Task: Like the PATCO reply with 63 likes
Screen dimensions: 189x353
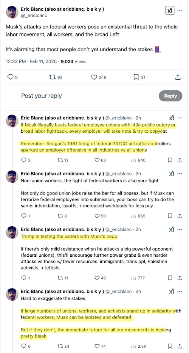Action: coord(100,160)
